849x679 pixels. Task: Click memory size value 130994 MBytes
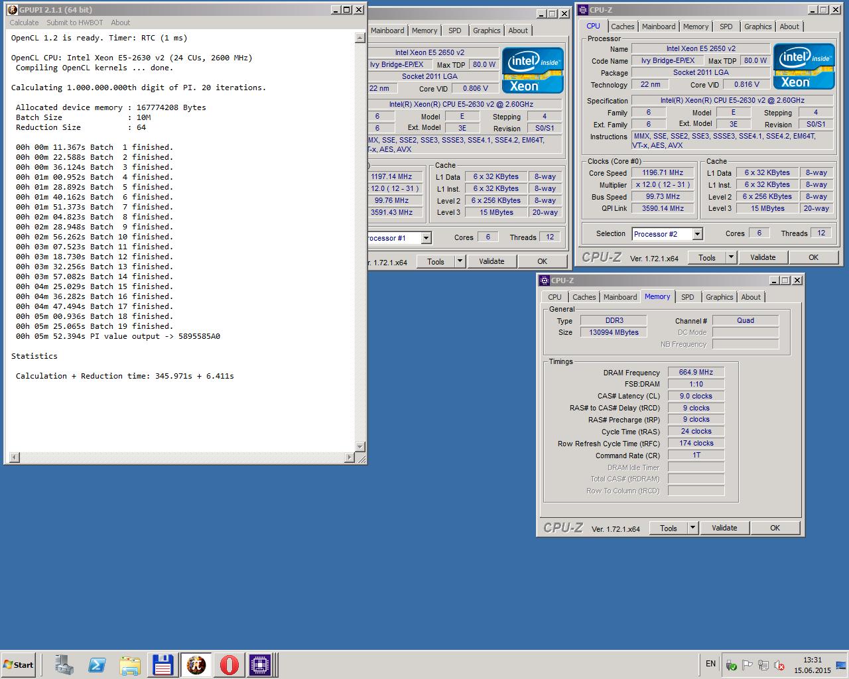coord(614,332)
